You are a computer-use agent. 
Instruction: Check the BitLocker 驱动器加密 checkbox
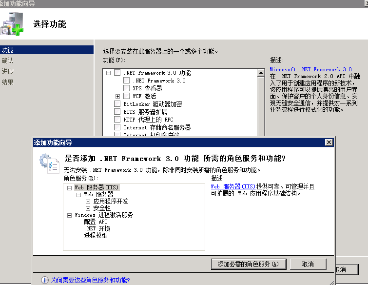(x=117, y=103)
